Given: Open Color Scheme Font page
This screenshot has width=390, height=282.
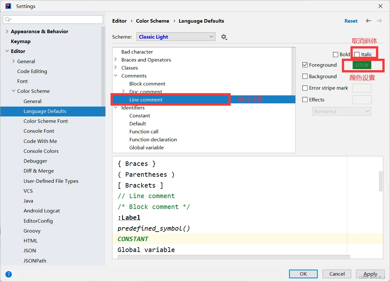Looking at the screenshot, I should tap(46, 121).
